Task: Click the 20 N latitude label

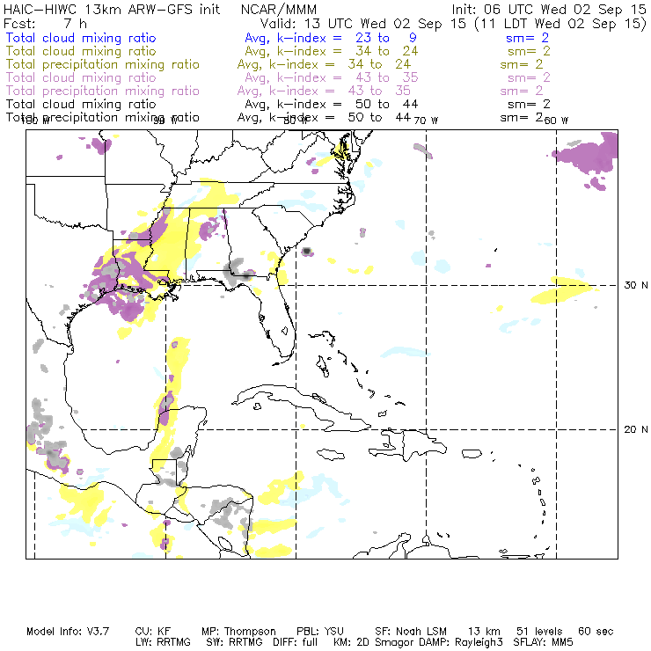Action: [633, 429]
